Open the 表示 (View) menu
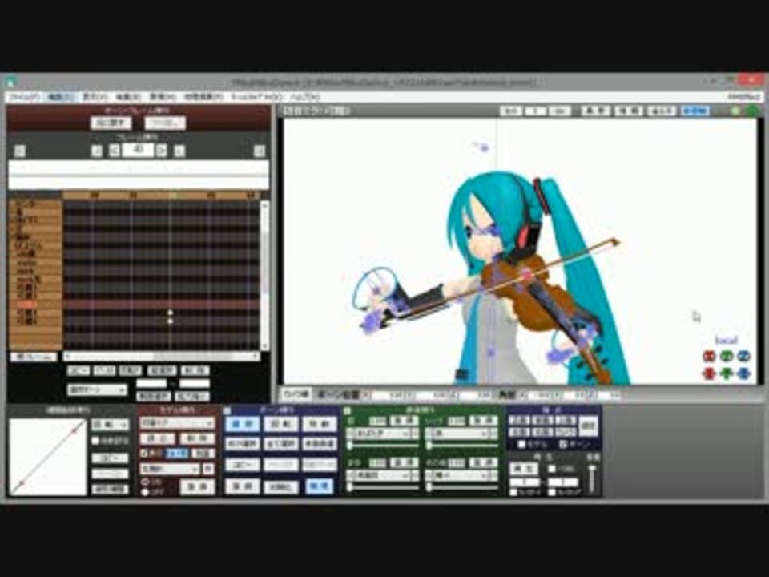This screenshot has height=577, width=769. (95, 97)
